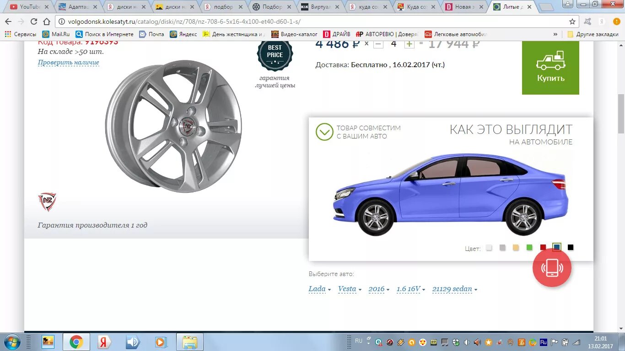Choose blue car color swatch
The image size is (625, 351).
coord(557,247)
